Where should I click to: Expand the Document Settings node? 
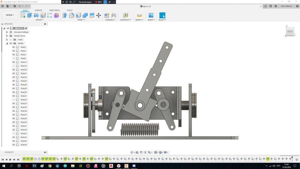pyautogui.click(x=7, y=32)
